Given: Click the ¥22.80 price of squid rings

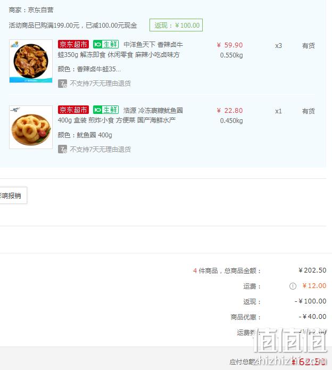Looking at the screenshot, I should pos(230,111).
